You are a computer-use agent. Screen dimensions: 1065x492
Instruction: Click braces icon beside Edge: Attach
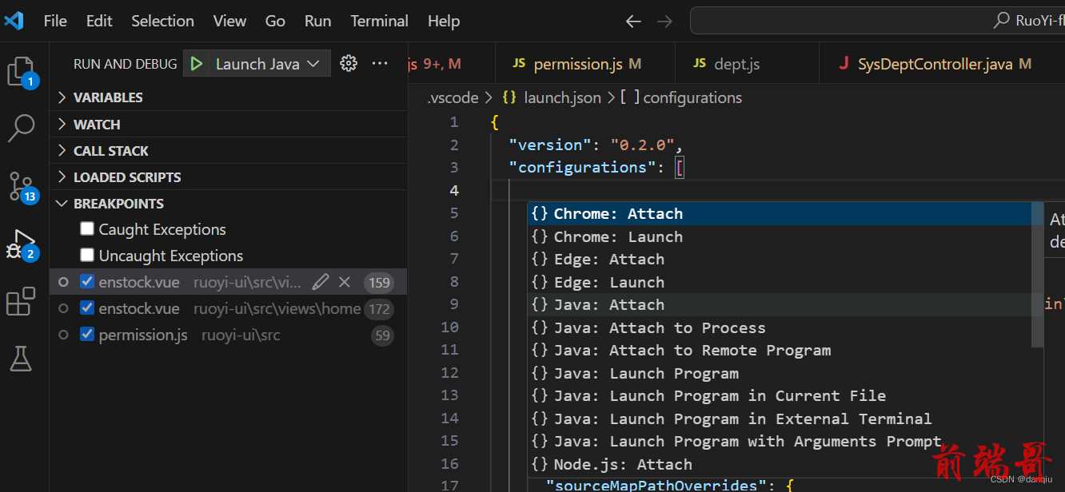[x=540, y=260]
